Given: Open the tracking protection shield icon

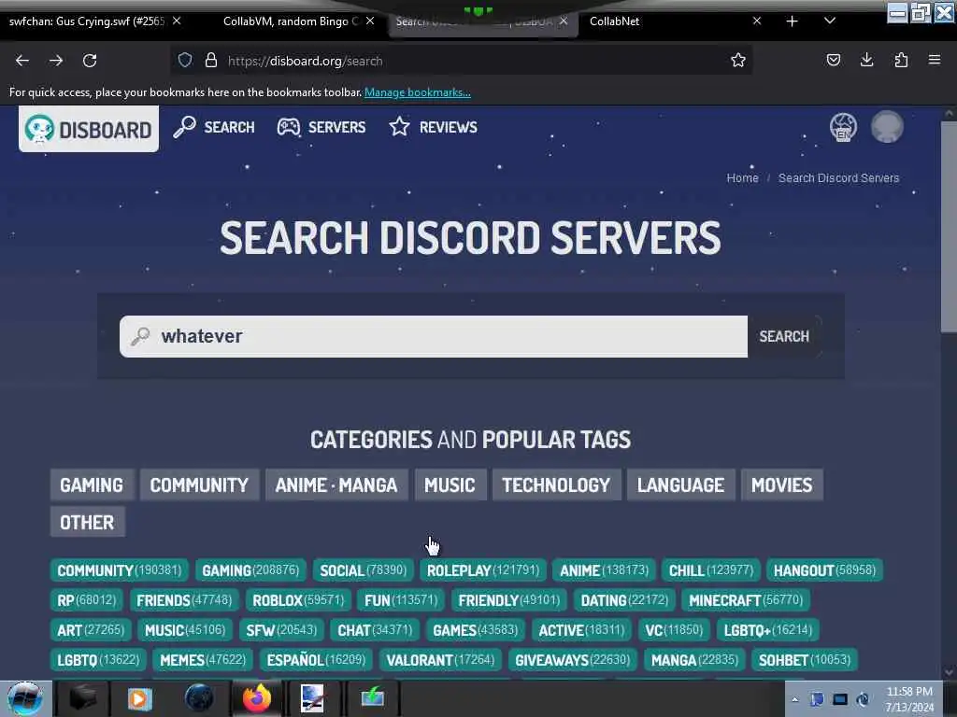Looking at the screenshot, I should pos(185,61).
